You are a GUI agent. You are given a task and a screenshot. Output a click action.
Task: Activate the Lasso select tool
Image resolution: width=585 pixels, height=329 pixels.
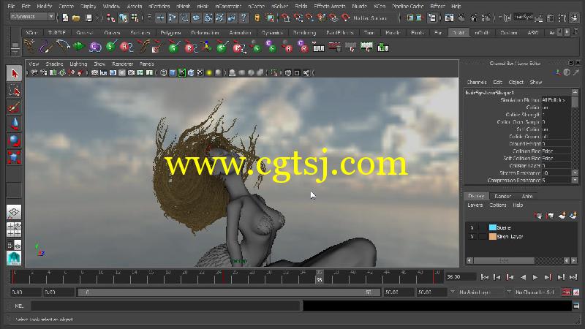click(14, 91)
